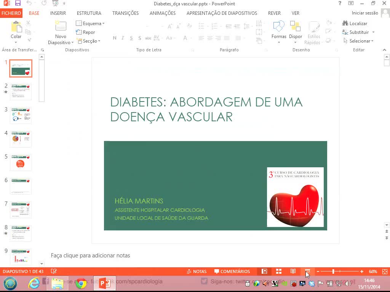The width and height of the screenshot is (390, 292).
Task: Toggle justify text alignment
Action: click(227, 38)
